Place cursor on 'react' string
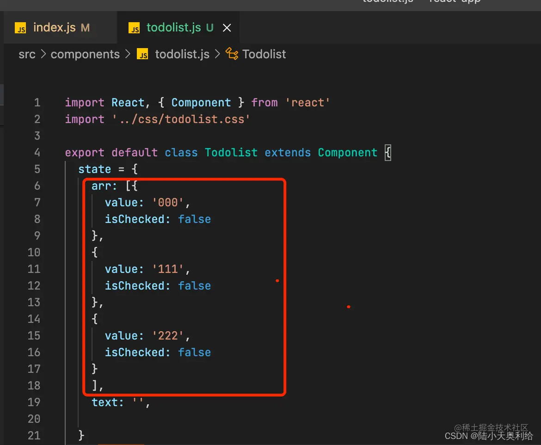This screenshot has height=445, width=541. (307, 103)
